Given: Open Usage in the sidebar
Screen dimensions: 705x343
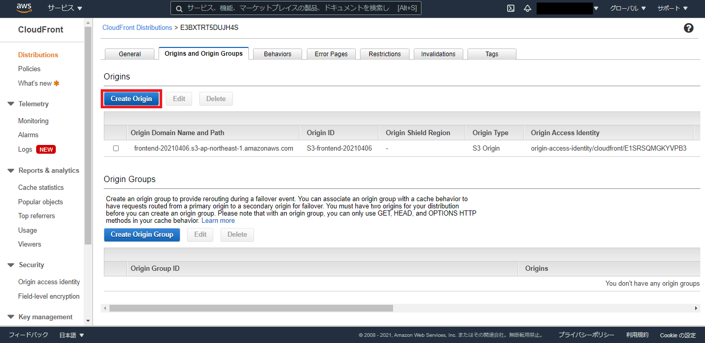Looking at the screenshot, I should tap(27, 231).
